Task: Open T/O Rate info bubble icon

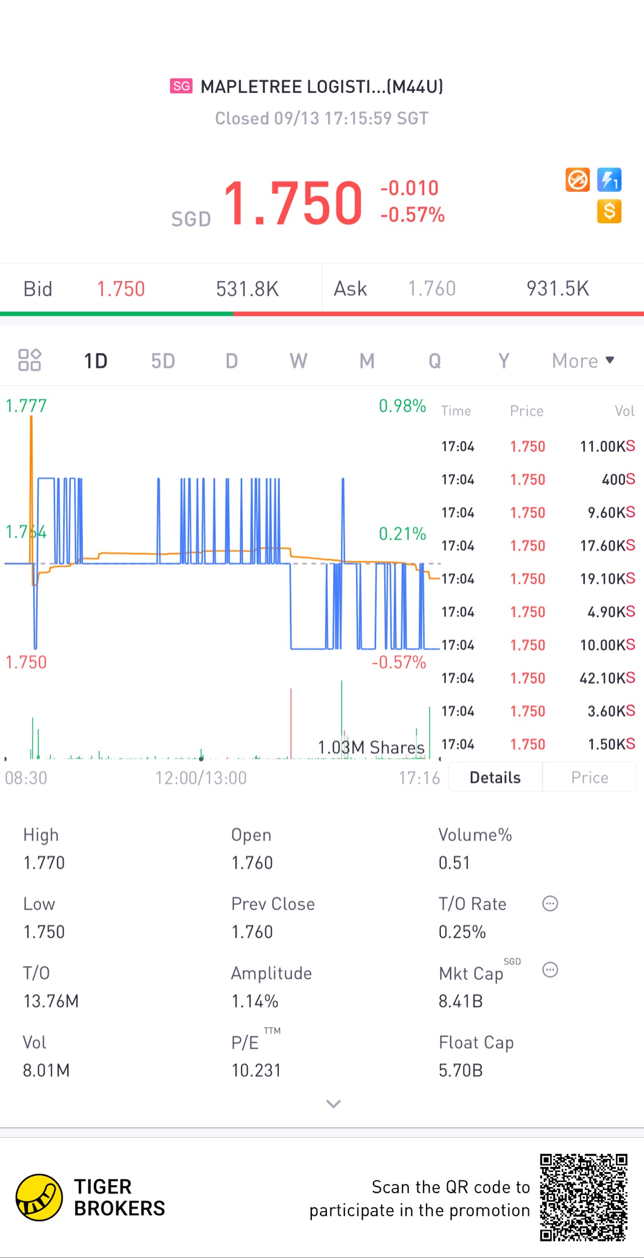Action: coord(550,904)
